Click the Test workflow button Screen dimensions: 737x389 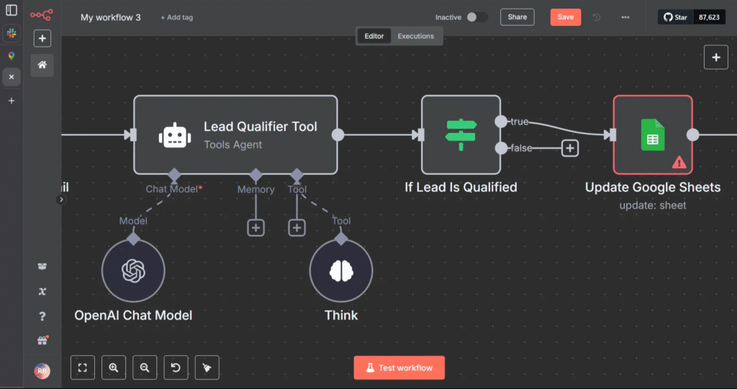(x=399, y=367)
